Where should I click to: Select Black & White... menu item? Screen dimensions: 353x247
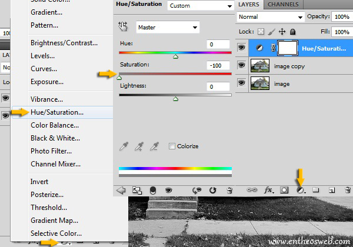point(55,138)
